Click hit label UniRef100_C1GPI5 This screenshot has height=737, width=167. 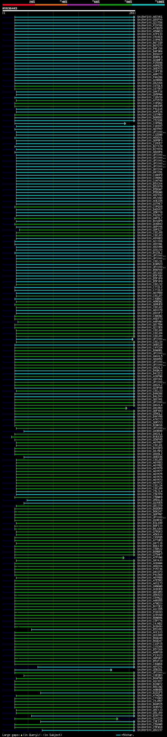pos(150,644)
